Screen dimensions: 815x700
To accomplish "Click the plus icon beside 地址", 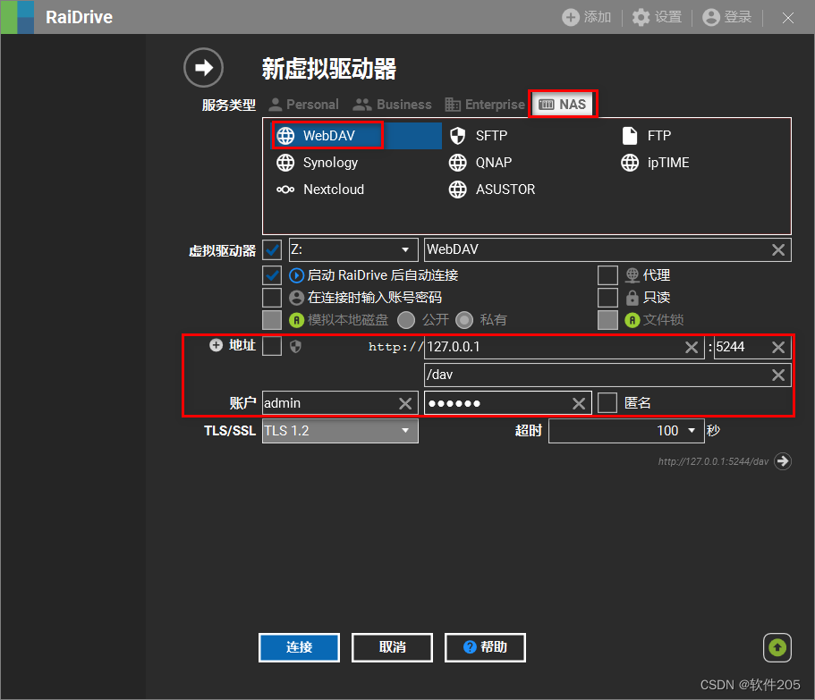I will [x=216, y=345].
